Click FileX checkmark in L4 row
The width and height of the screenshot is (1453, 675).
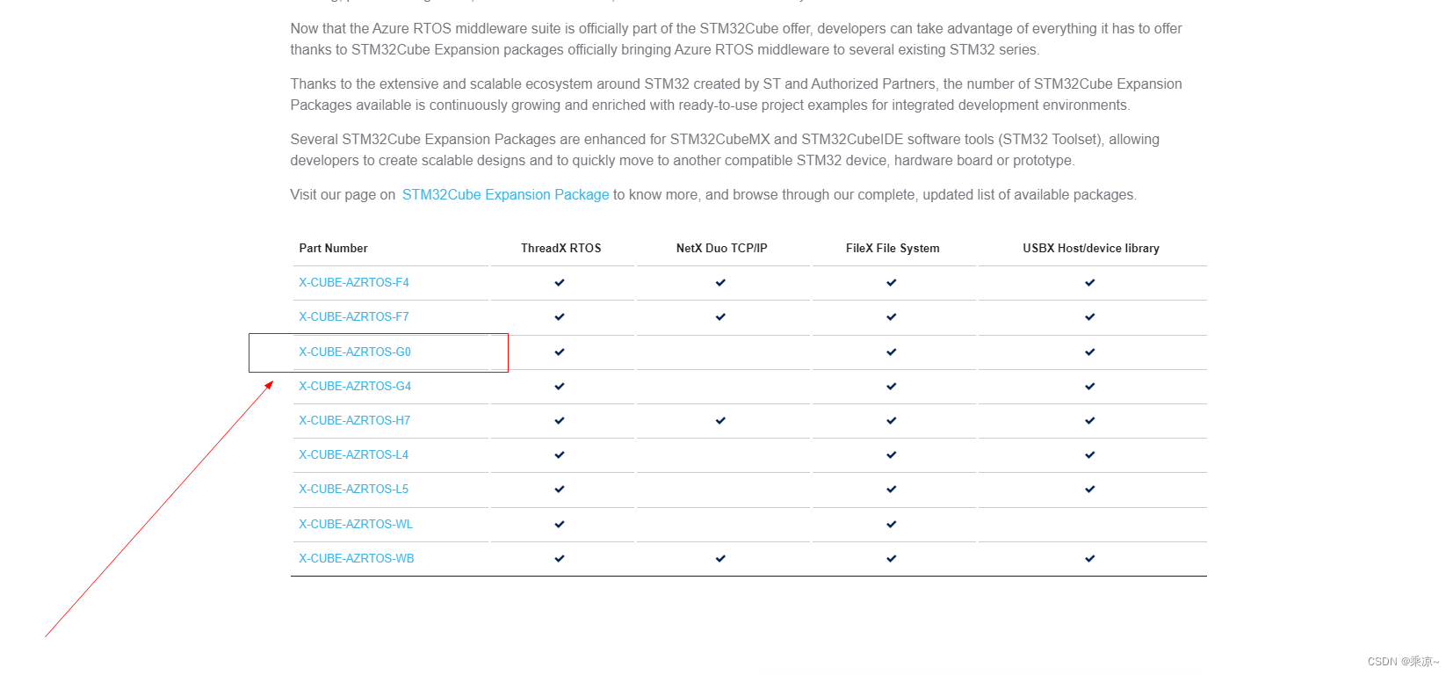(x=892, y=454)
